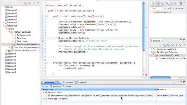Click the Resource column header
The width and height of the screenshot is (187, 105).
click(171, 89)
